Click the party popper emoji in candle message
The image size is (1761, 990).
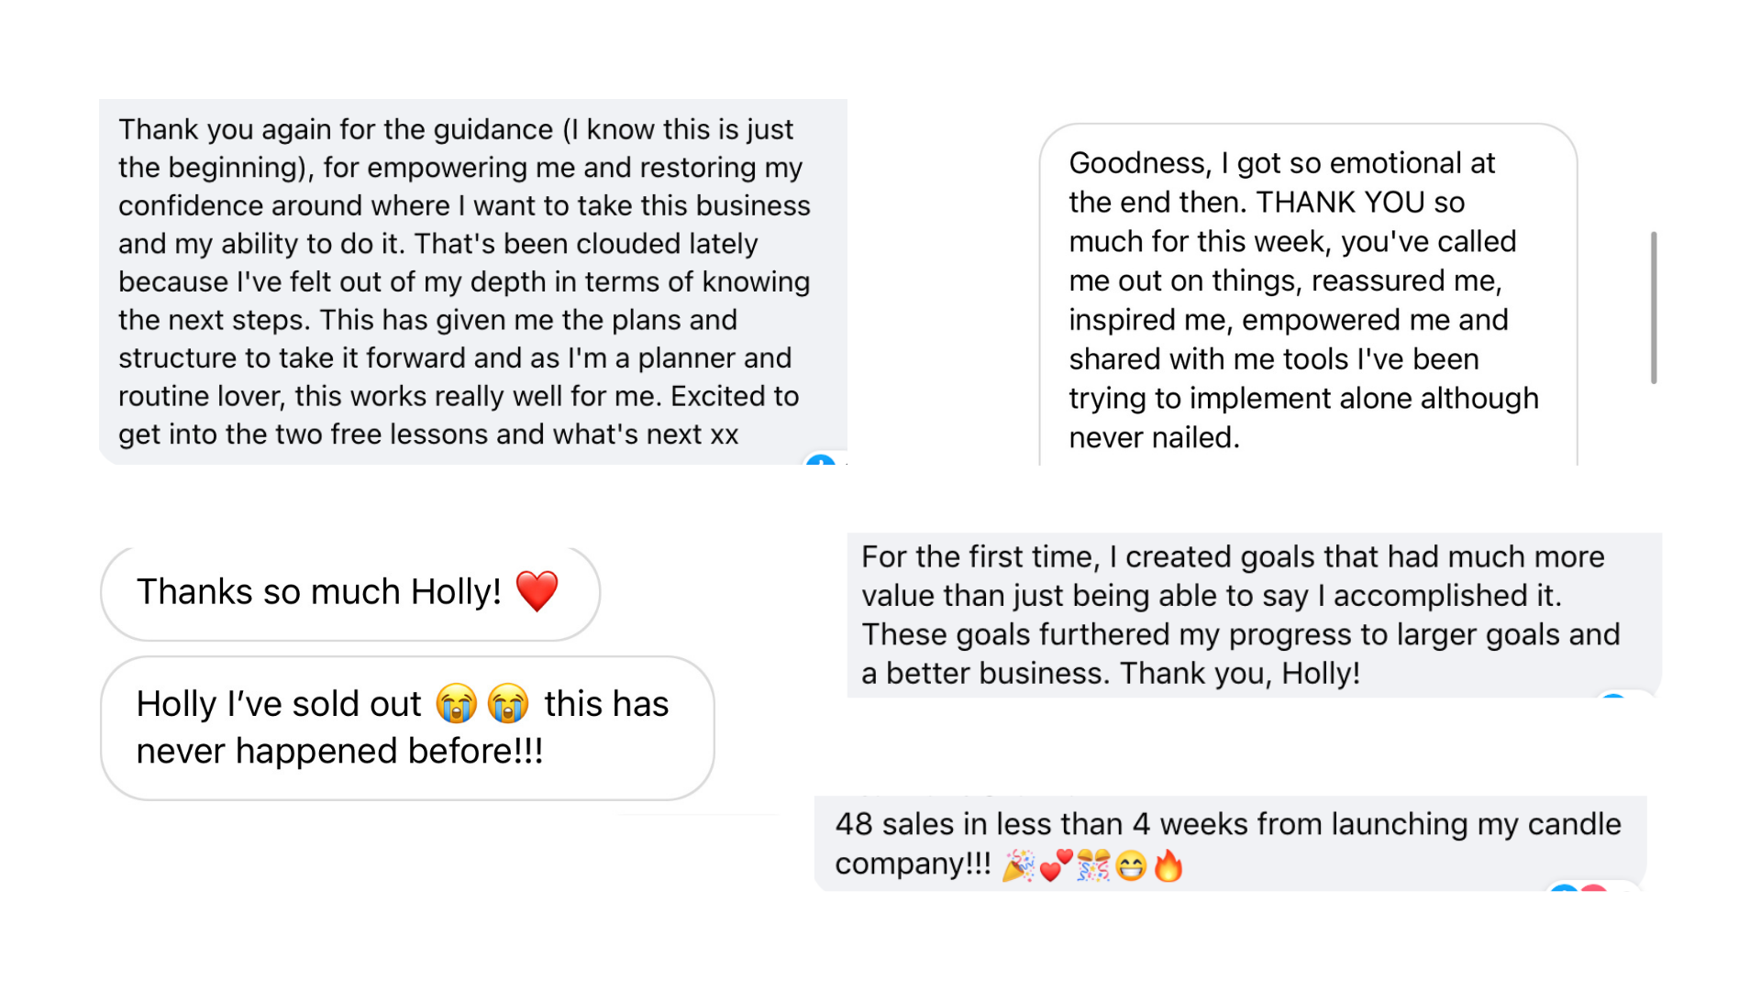click(x=1018, y=864)
